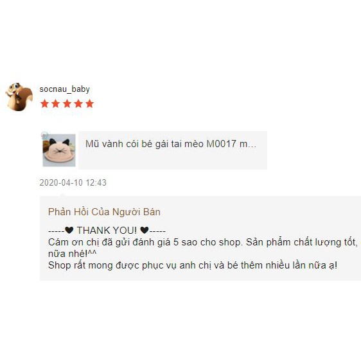
Task: Click the small badge on the thumbnail corner
Action: pos(44,135)
